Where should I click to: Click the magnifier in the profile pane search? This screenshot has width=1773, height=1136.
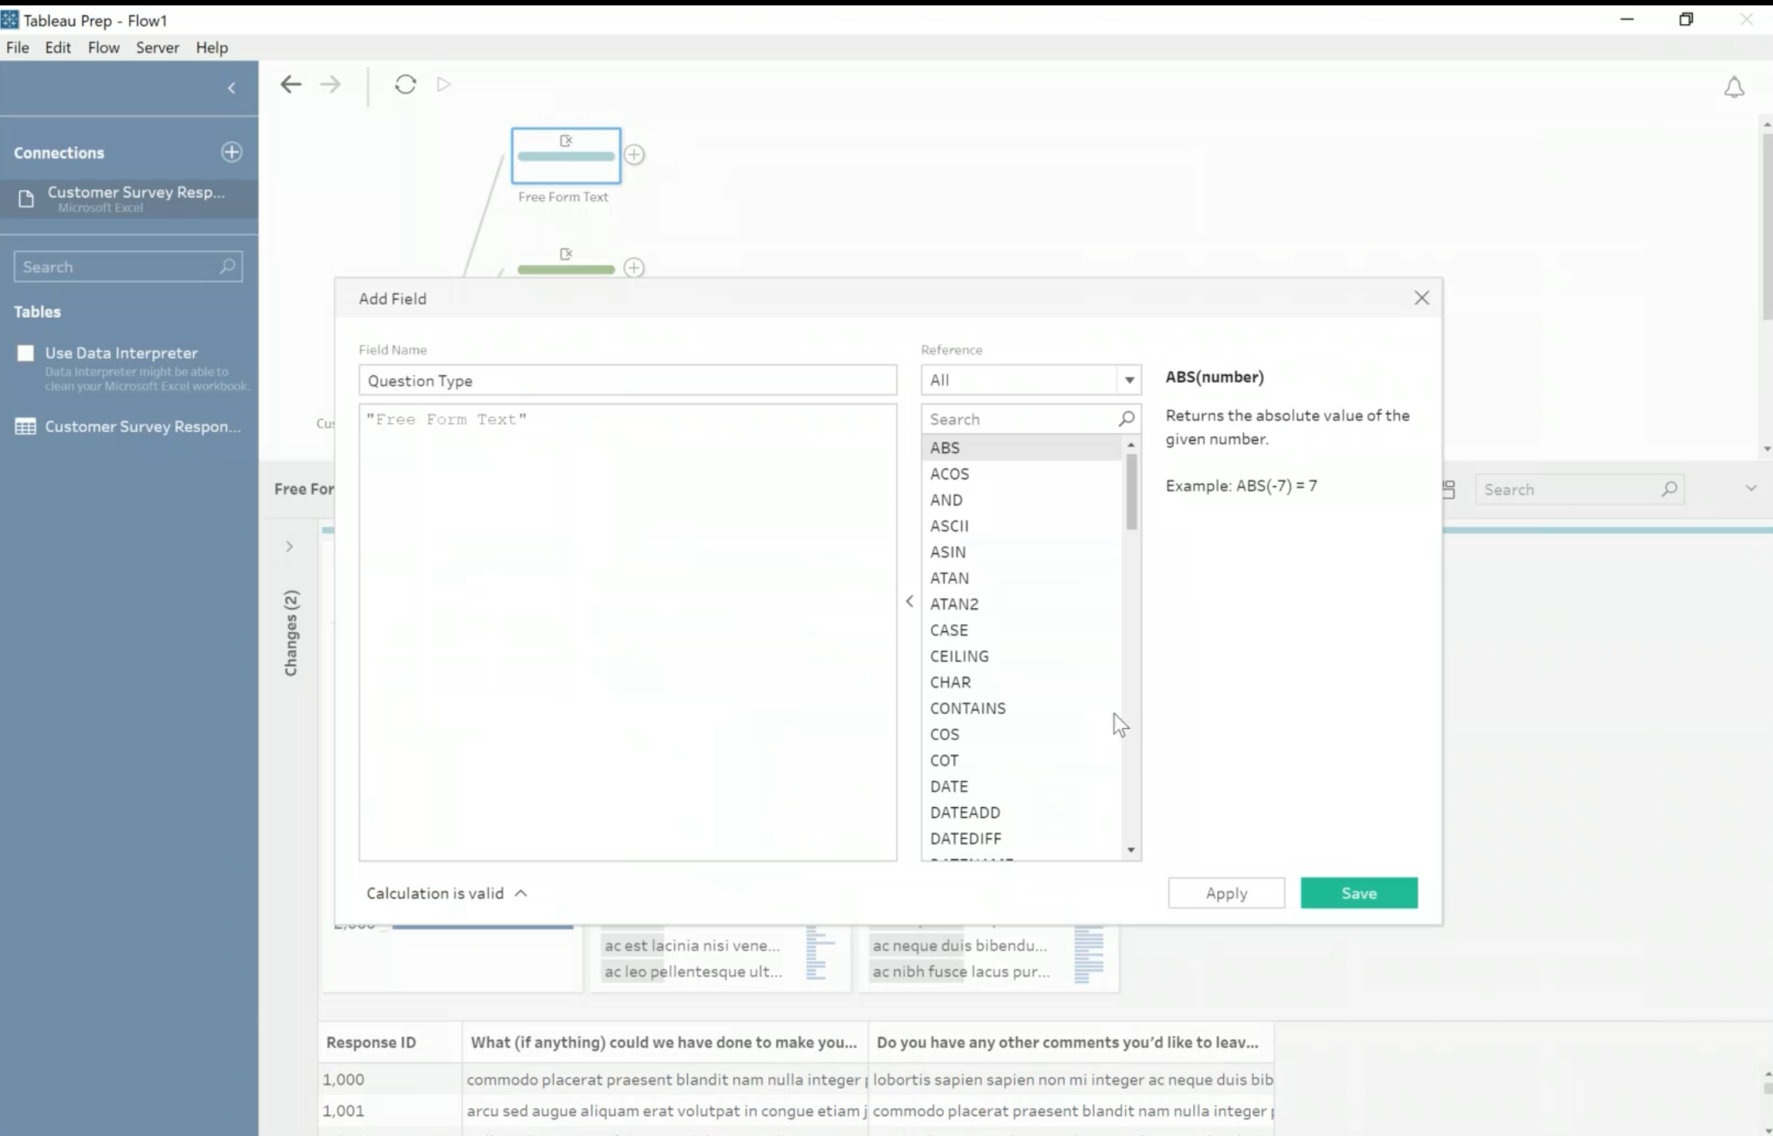pos(1669,489)
